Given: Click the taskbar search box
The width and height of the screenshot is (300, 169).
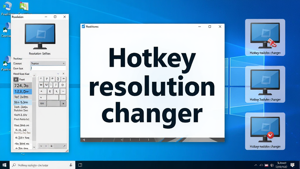Looking at the screenshot, I should pyautogui.click(x=42, y=165).
